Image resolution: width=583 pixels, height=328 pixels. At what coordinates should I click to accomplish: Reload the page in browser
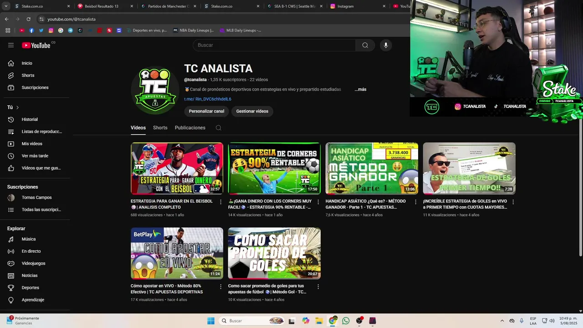coord(28,19)
